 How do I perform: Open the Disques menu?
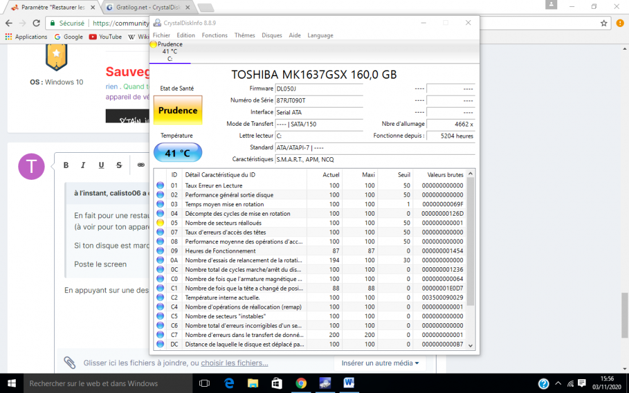tap(272, 35)
